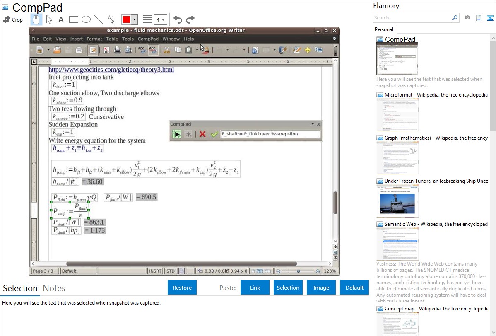Click the Restore button
The height and width of the screenshot is (336, 496).
[x=182, y=288]
